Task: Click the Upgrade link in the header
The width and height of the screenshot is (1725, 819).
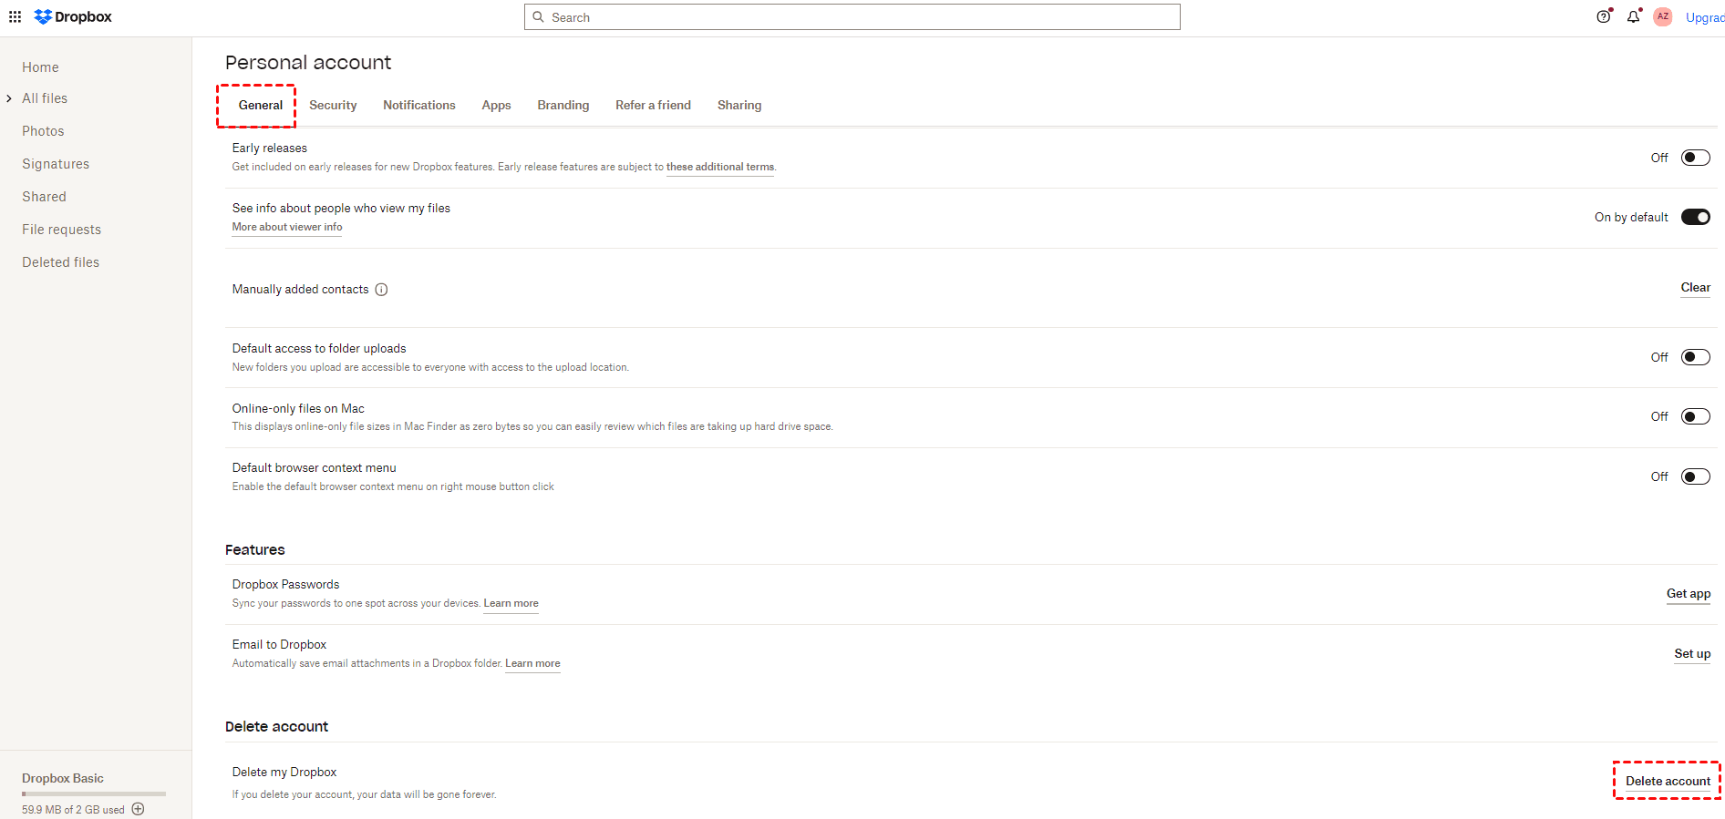Action: (1705, 17)
